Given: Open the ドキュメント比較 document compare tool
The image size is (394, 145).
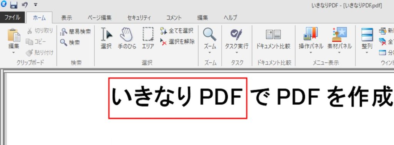Looking at the screenshot, I should tap(273, 38).
